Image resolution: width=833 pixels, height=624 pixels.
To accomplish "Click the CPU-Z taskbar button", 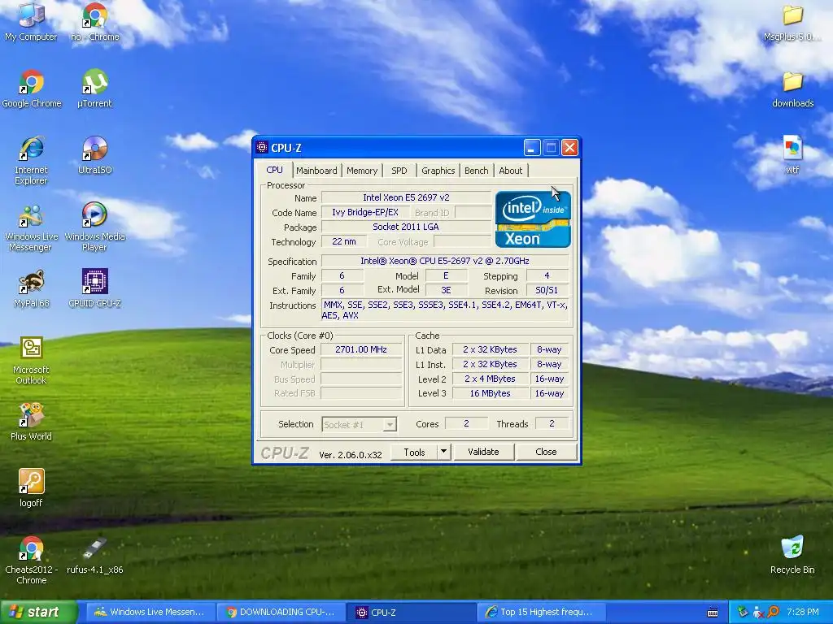I will coord(411,612).
